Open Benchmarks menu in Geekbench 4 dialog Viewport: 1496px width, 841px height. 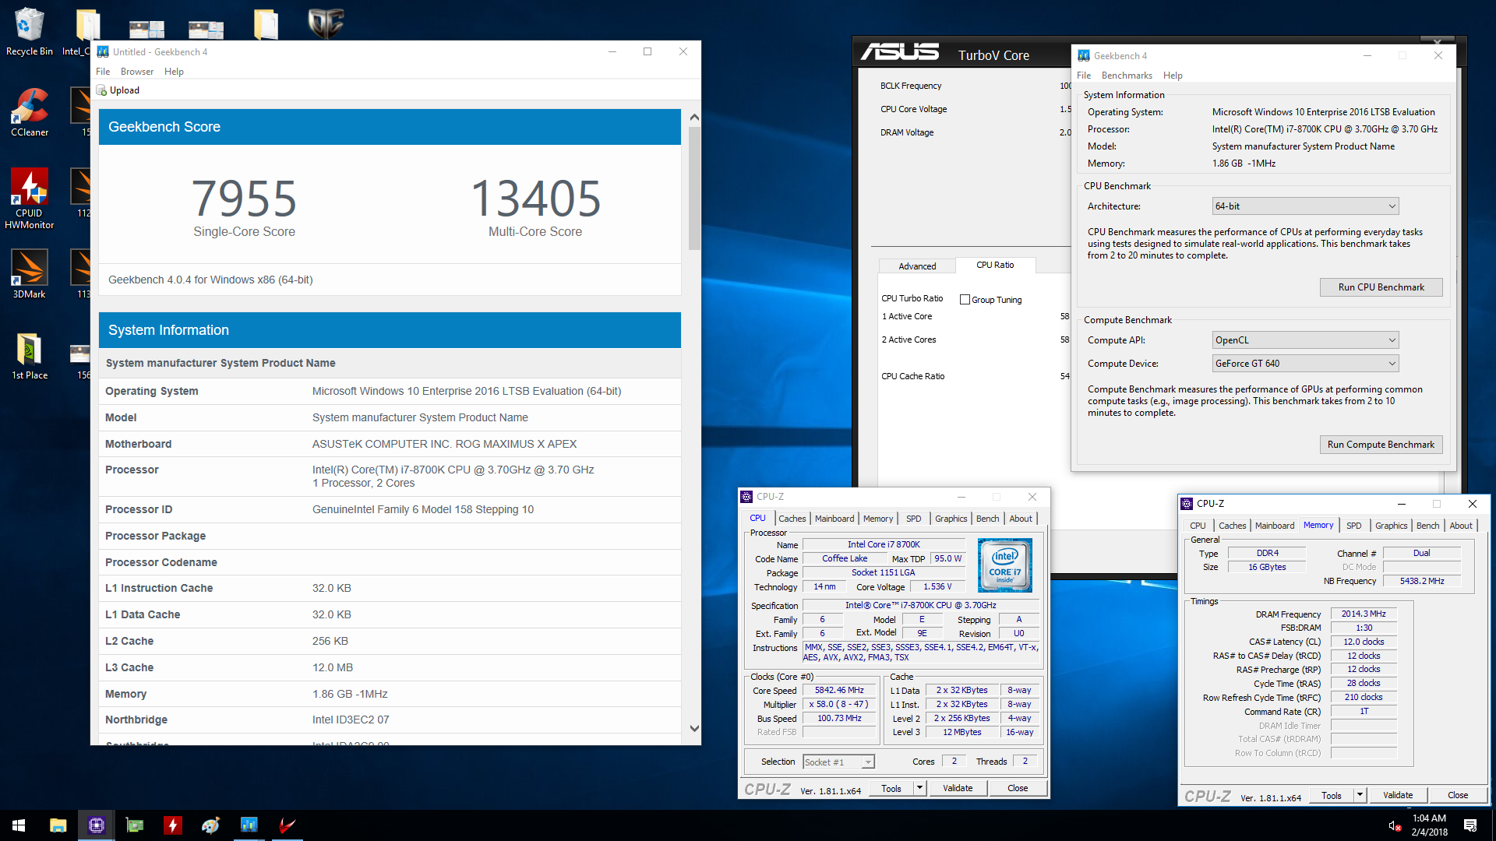[1127, 76]
